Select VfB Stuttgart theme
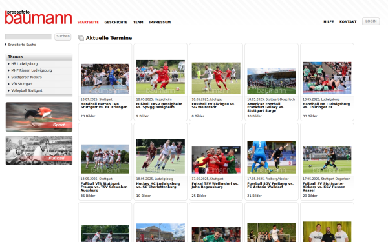 click(x=22, y=84)
